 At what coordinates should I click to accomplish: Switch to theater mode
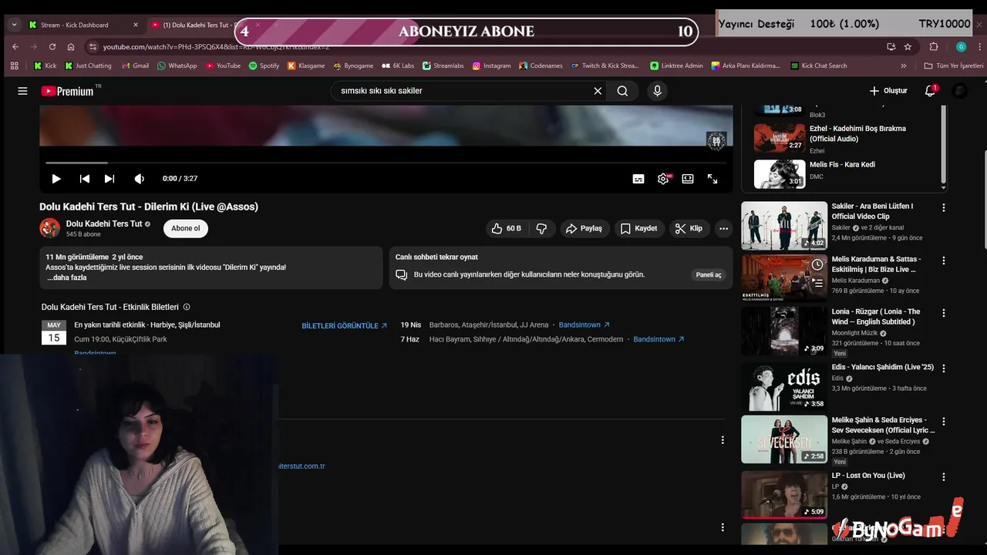tap(688, 179)
